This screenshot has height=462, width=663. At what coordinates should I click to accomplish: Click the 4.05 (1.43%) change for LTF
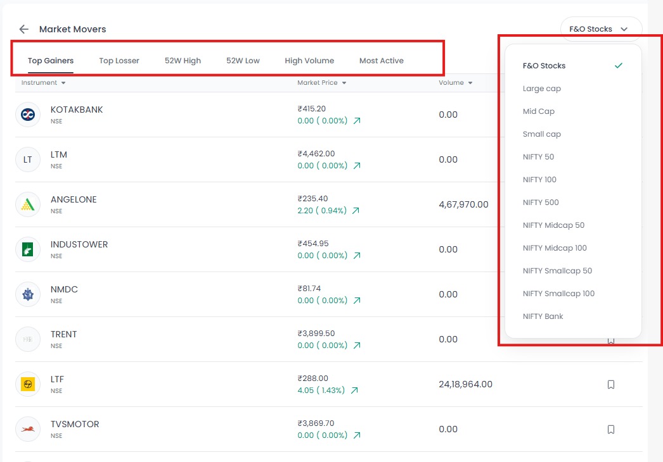pyautogui.click(x=321, y=390)
